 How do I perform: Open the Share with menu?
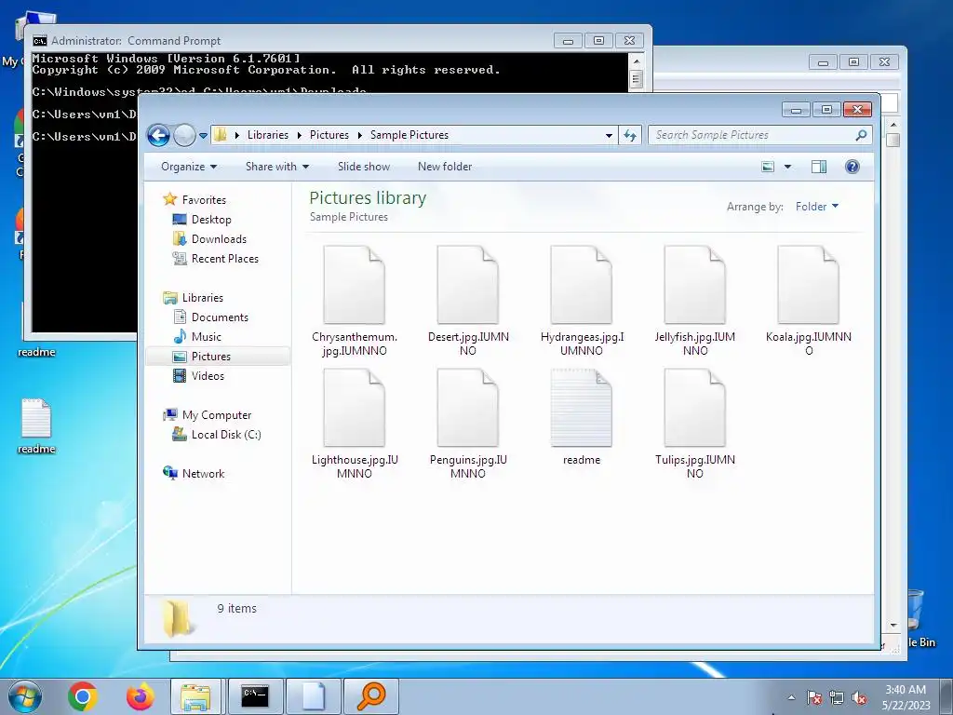tap(277, 167)
